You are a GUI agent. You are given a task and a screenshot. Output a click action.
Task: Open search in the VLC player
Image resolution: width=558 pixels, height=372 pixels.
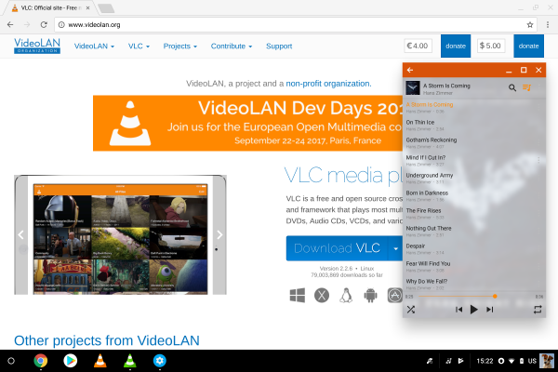[512, 87]
